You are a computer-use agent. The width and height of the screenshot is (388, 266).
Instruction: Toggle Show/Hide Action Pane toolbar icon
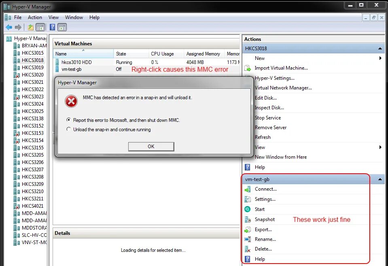click(x=62, y=27)
